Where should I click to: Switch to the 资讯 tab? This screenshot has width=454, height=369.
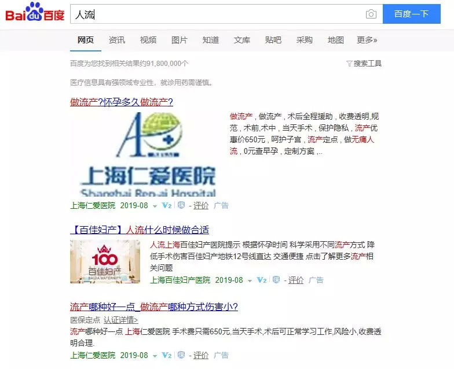click(x=117, y=40)
